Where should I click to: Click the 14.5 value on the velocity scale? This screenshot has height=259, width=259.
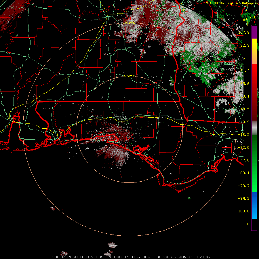[x=245, y=109]
